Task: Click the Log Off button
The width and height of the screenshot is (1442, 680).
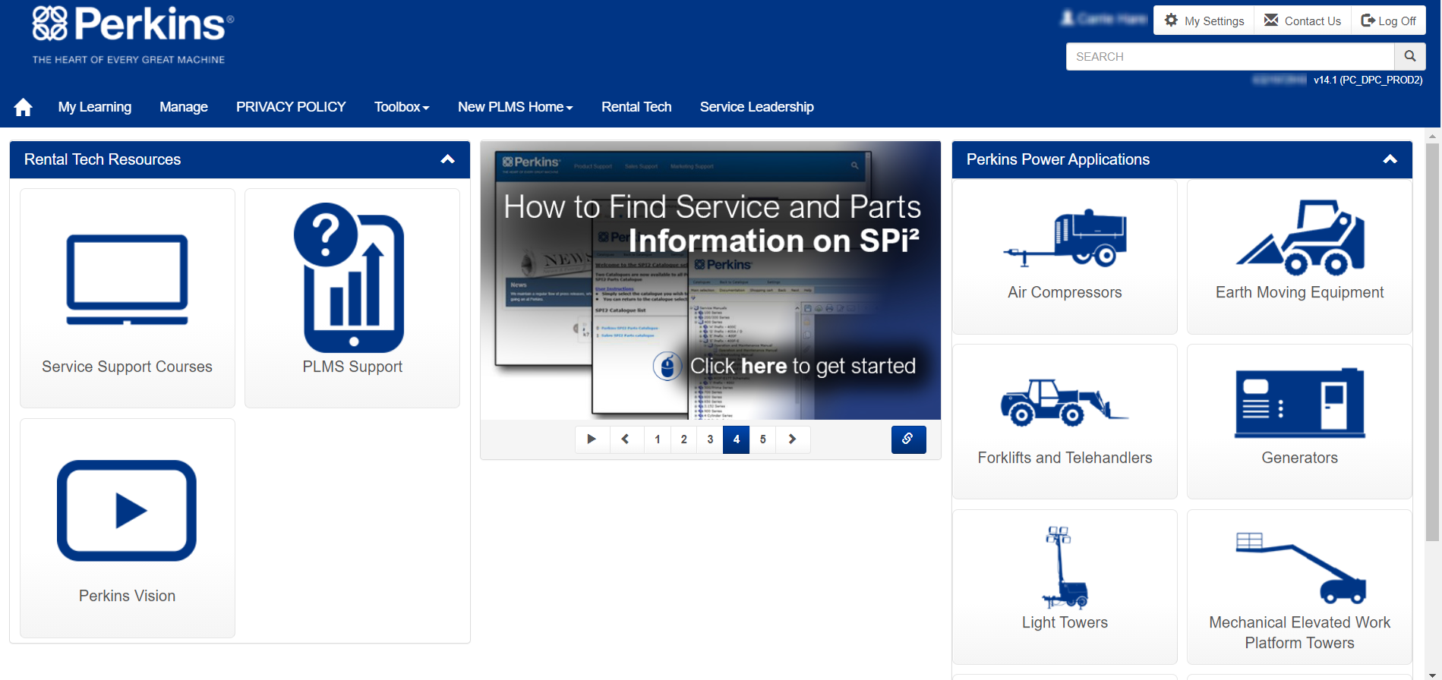Action: [1388, 20]
